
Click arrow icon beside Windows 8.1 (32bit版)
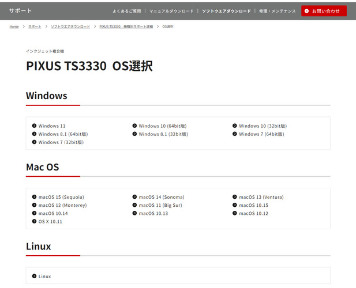pyautogui.click(x=134, y=134)
